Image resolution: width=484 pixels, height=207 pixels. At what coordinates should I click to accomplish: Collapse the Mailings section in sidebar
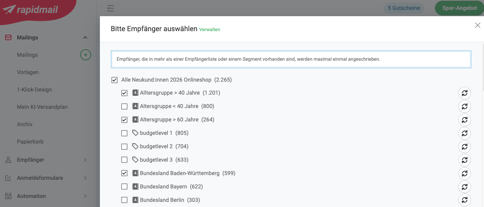point(85,37)
